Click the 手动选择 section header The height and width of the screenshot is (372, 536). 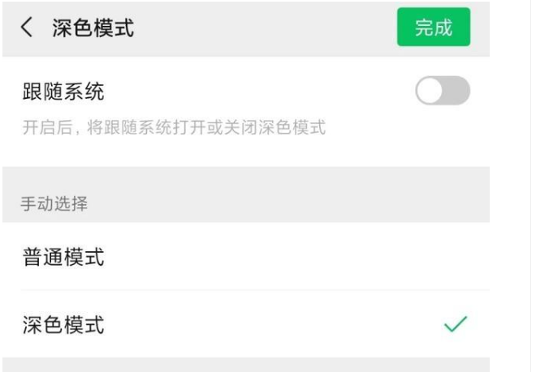pos(54,203)
